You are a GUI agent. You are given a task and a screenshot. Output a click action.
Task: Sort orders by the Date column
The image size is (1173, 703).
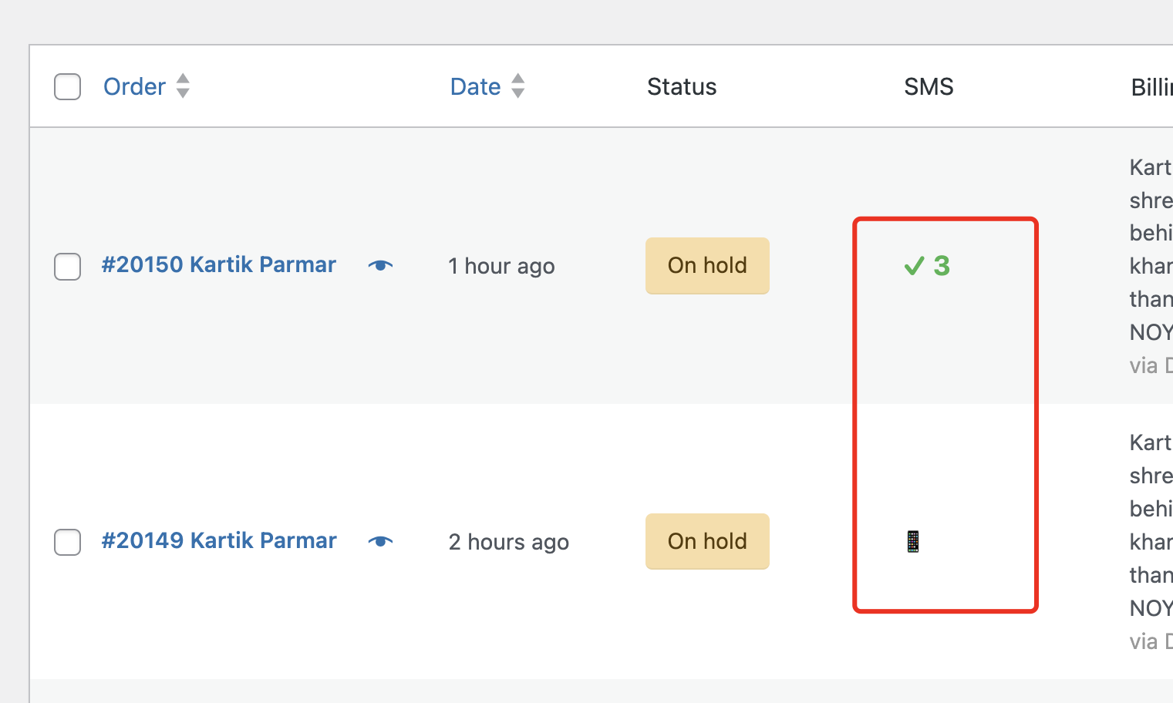475,87
